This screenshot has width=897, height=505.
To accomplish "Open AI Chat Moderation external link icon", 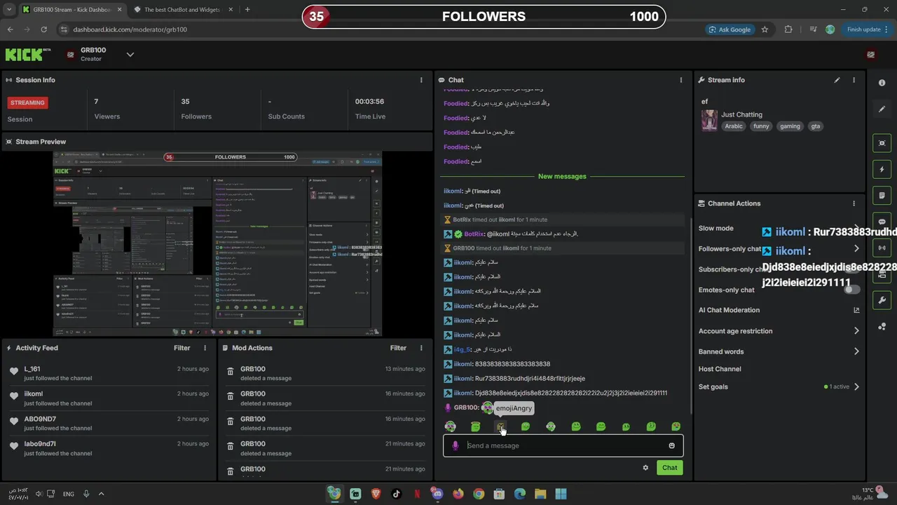I will click(x=856, y=310).
